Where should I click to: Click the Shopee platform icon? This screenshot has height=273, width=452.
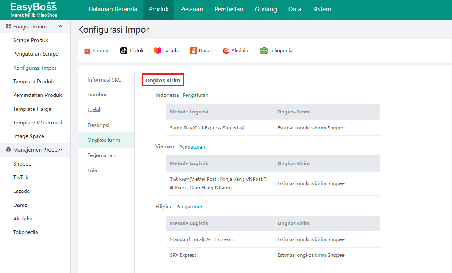point(87,51)
